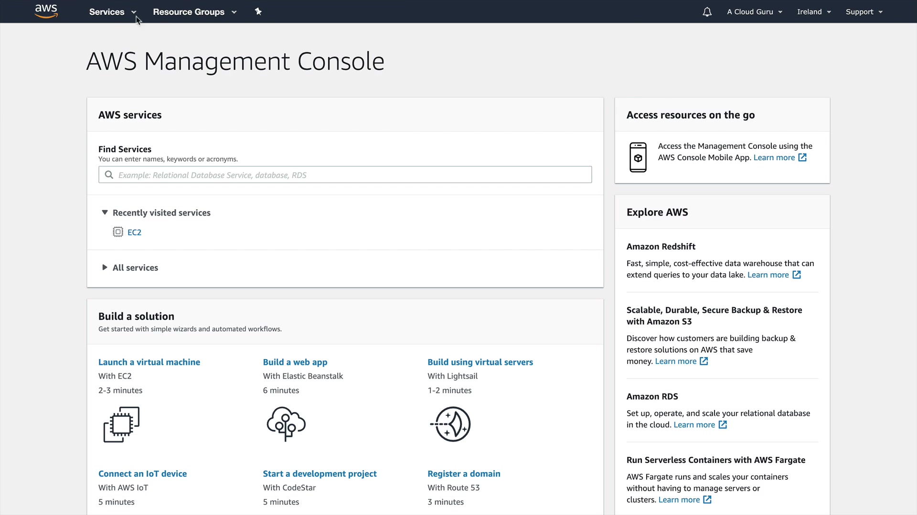Click the mobile phone Console App icon

click(x=638, y=157)
